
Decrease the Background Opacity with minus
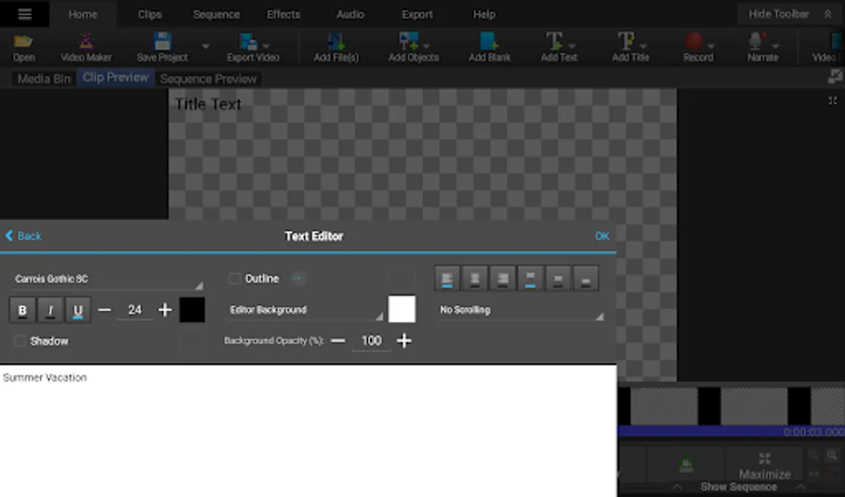[x=338, y=341]
